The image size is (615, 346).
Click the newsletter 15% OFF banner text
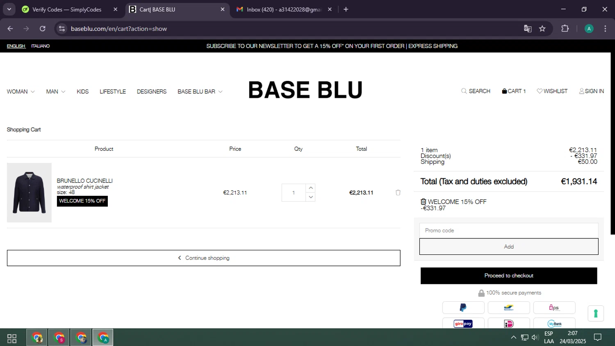pyautogui.click(x=332, y=46)
